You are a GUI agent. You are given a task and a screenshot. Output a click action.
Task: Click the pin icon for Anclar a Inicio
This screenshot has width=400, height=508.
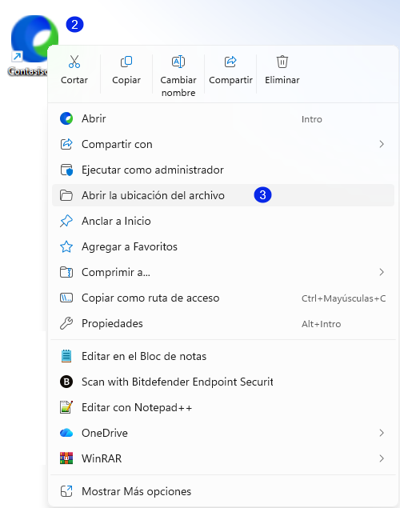66,221
